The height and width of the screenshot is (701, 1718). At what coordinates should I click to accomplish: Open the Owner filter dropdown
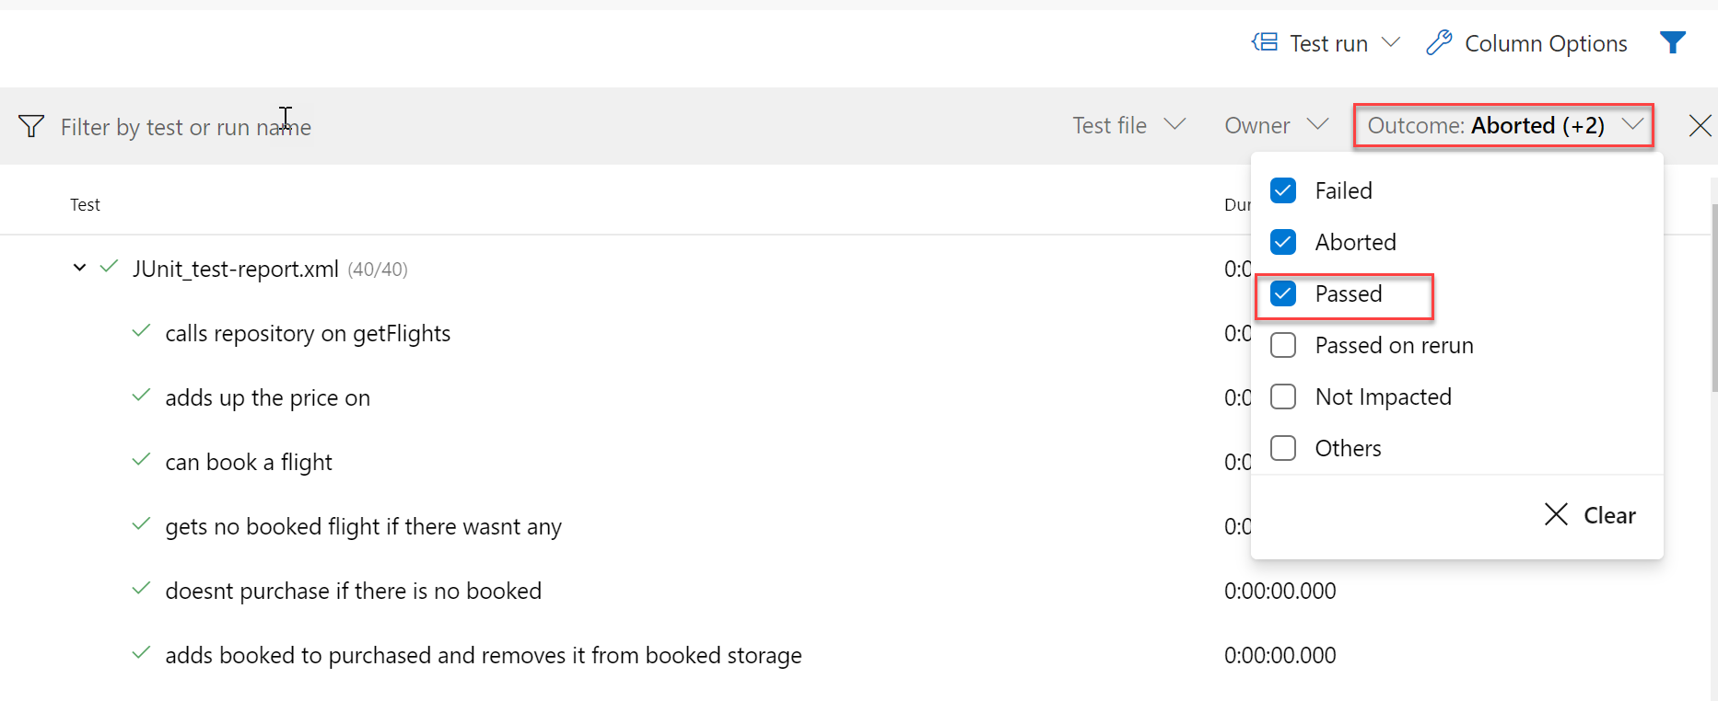(1276, 125)
